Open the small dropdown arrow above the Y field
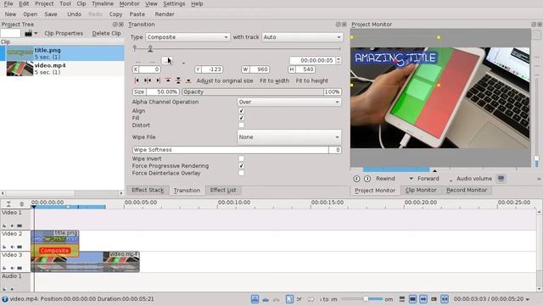The height and width of the screenshot is (305, 543). [183, 63]
